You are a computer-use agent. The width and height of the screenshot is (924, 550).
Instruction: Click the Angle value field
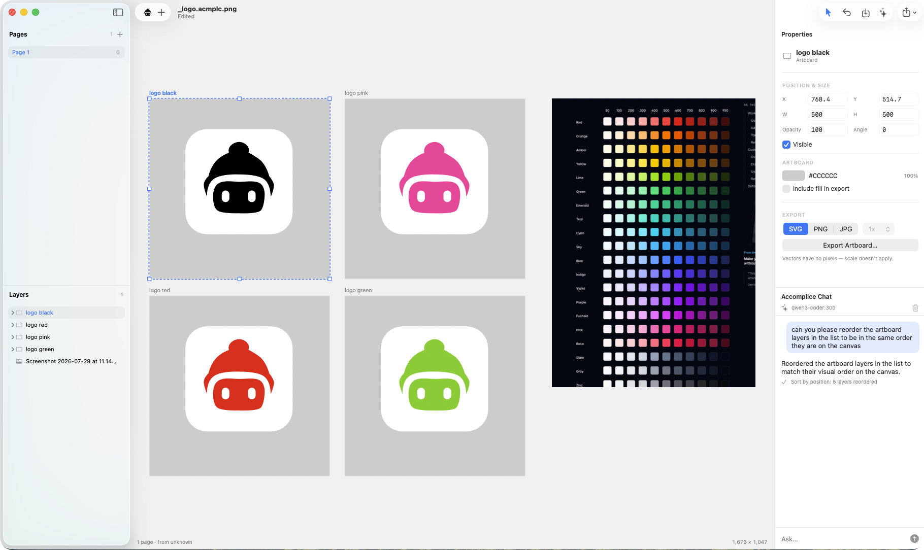(898, 130)
